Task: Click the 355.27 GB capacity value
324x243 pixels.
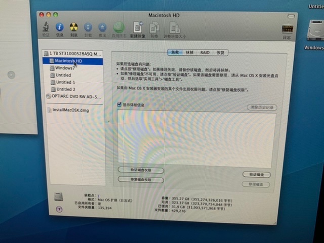Action: pyautogui.click(x=202, y=200)
